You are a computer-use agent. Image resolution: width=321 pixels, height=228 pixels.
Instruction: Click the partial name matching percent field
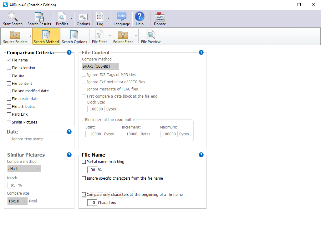92,170
